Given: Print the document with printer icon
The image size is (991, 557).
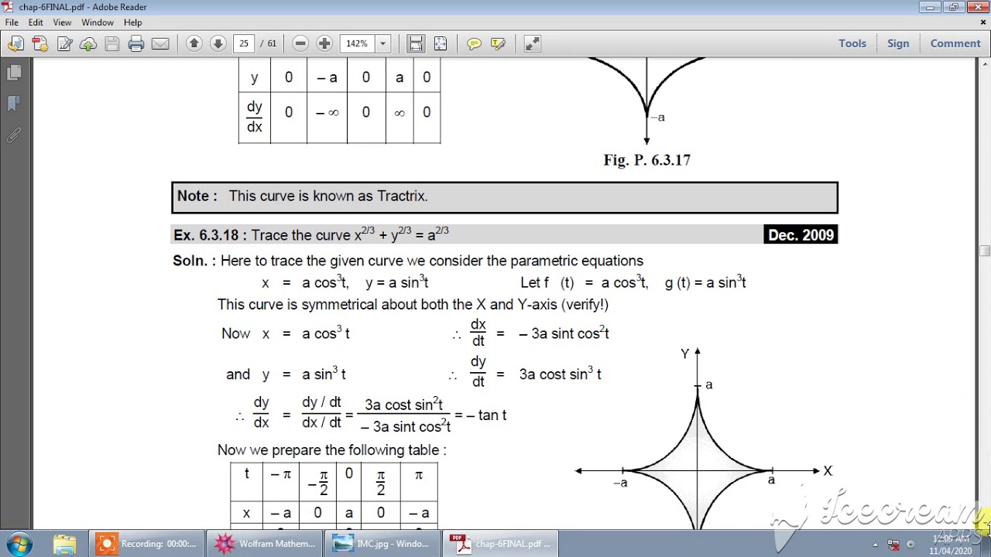Looking at the screenshot, I should tap(136, 44).
